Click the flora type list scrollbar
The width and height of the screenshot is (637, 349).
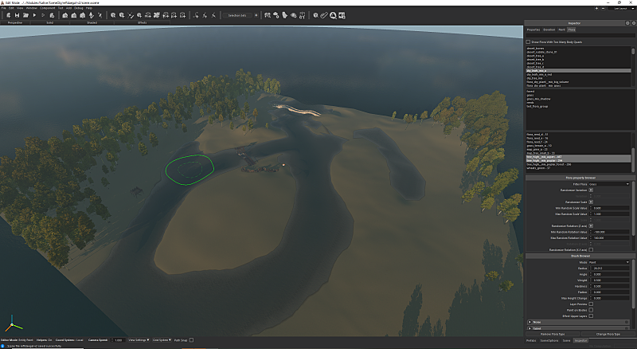pyautogui.click(x=632, y=51)
